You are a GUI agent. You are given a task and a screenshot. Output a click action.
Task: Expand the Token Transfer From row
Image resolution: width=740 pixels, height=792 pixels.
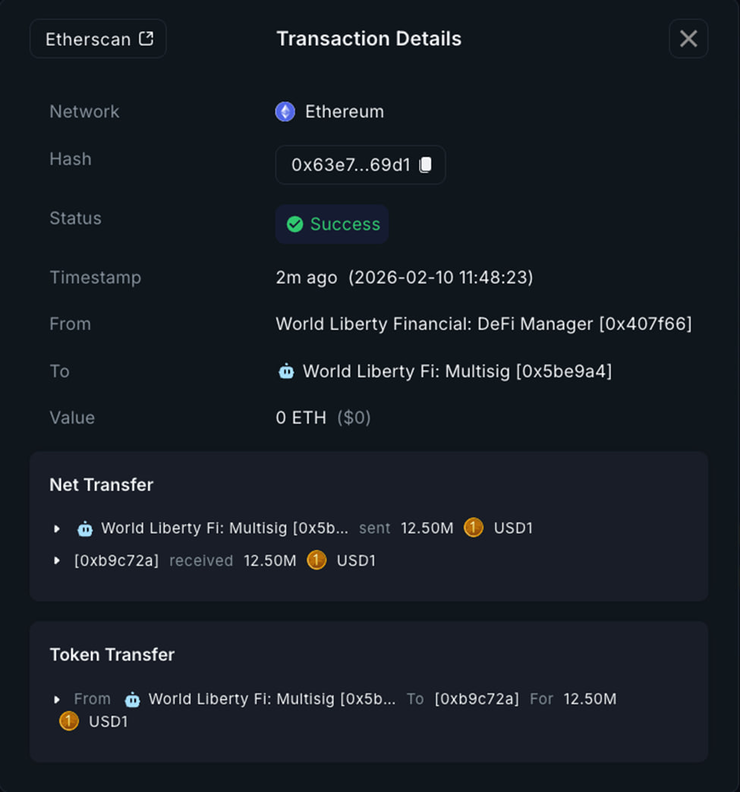(x=57, y=699)
